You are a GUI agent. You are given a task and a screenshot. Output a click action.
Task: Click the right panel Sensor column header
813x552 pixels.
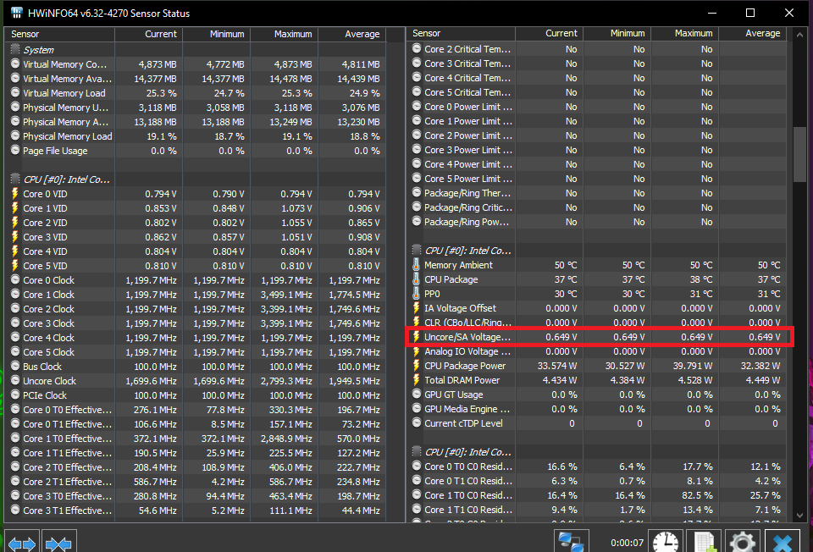coord(461,33)
